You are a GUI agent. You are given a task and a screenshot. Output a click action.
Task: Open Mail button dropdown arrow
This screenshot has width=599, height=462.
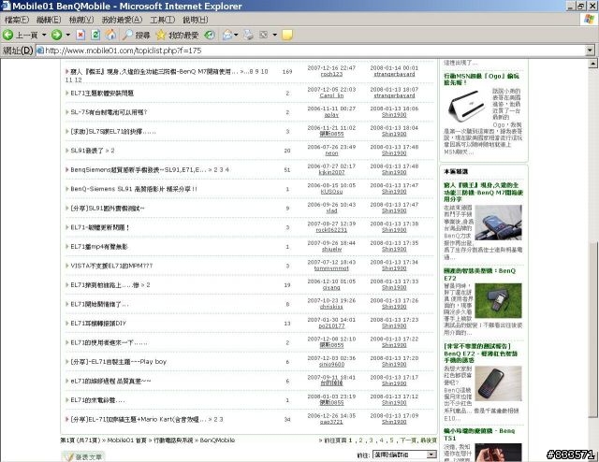[236, 36]
